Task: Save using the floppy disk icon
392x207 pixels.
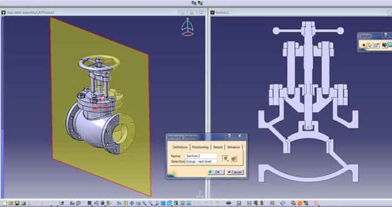Action: point(17,203)
